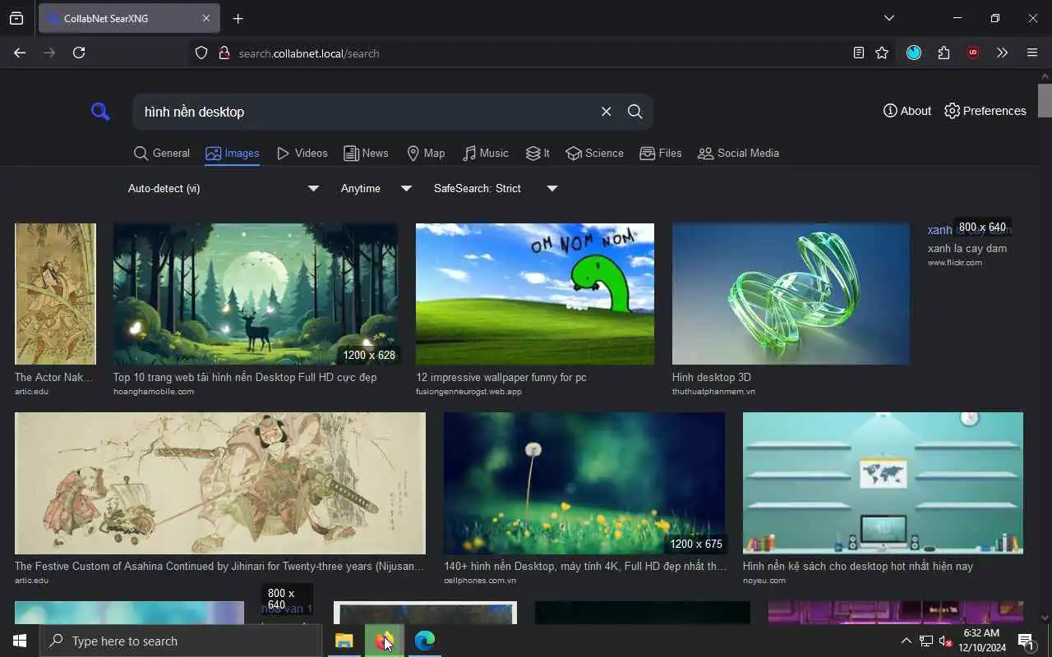This screenshot has height=657, width=1052.
Task: Expand the Auto-detect (vi) language dropdown
Action: pyautogui.click(x=223, y=189)
